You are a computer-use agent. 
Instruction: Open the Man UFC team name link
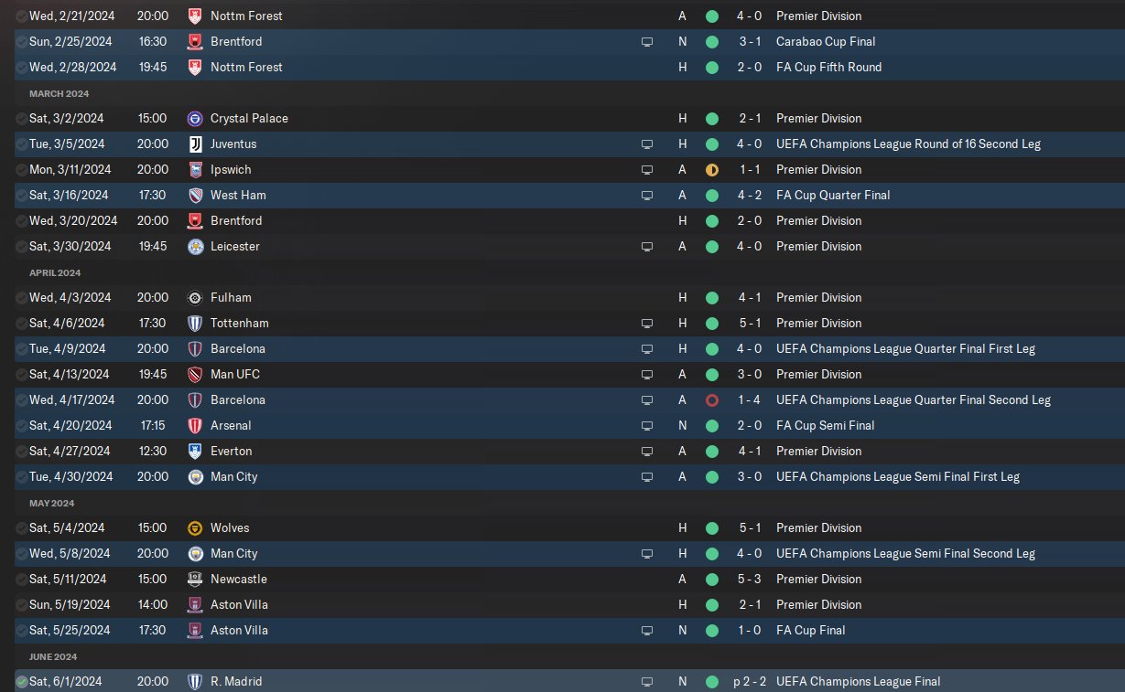(x=234, y=374)
